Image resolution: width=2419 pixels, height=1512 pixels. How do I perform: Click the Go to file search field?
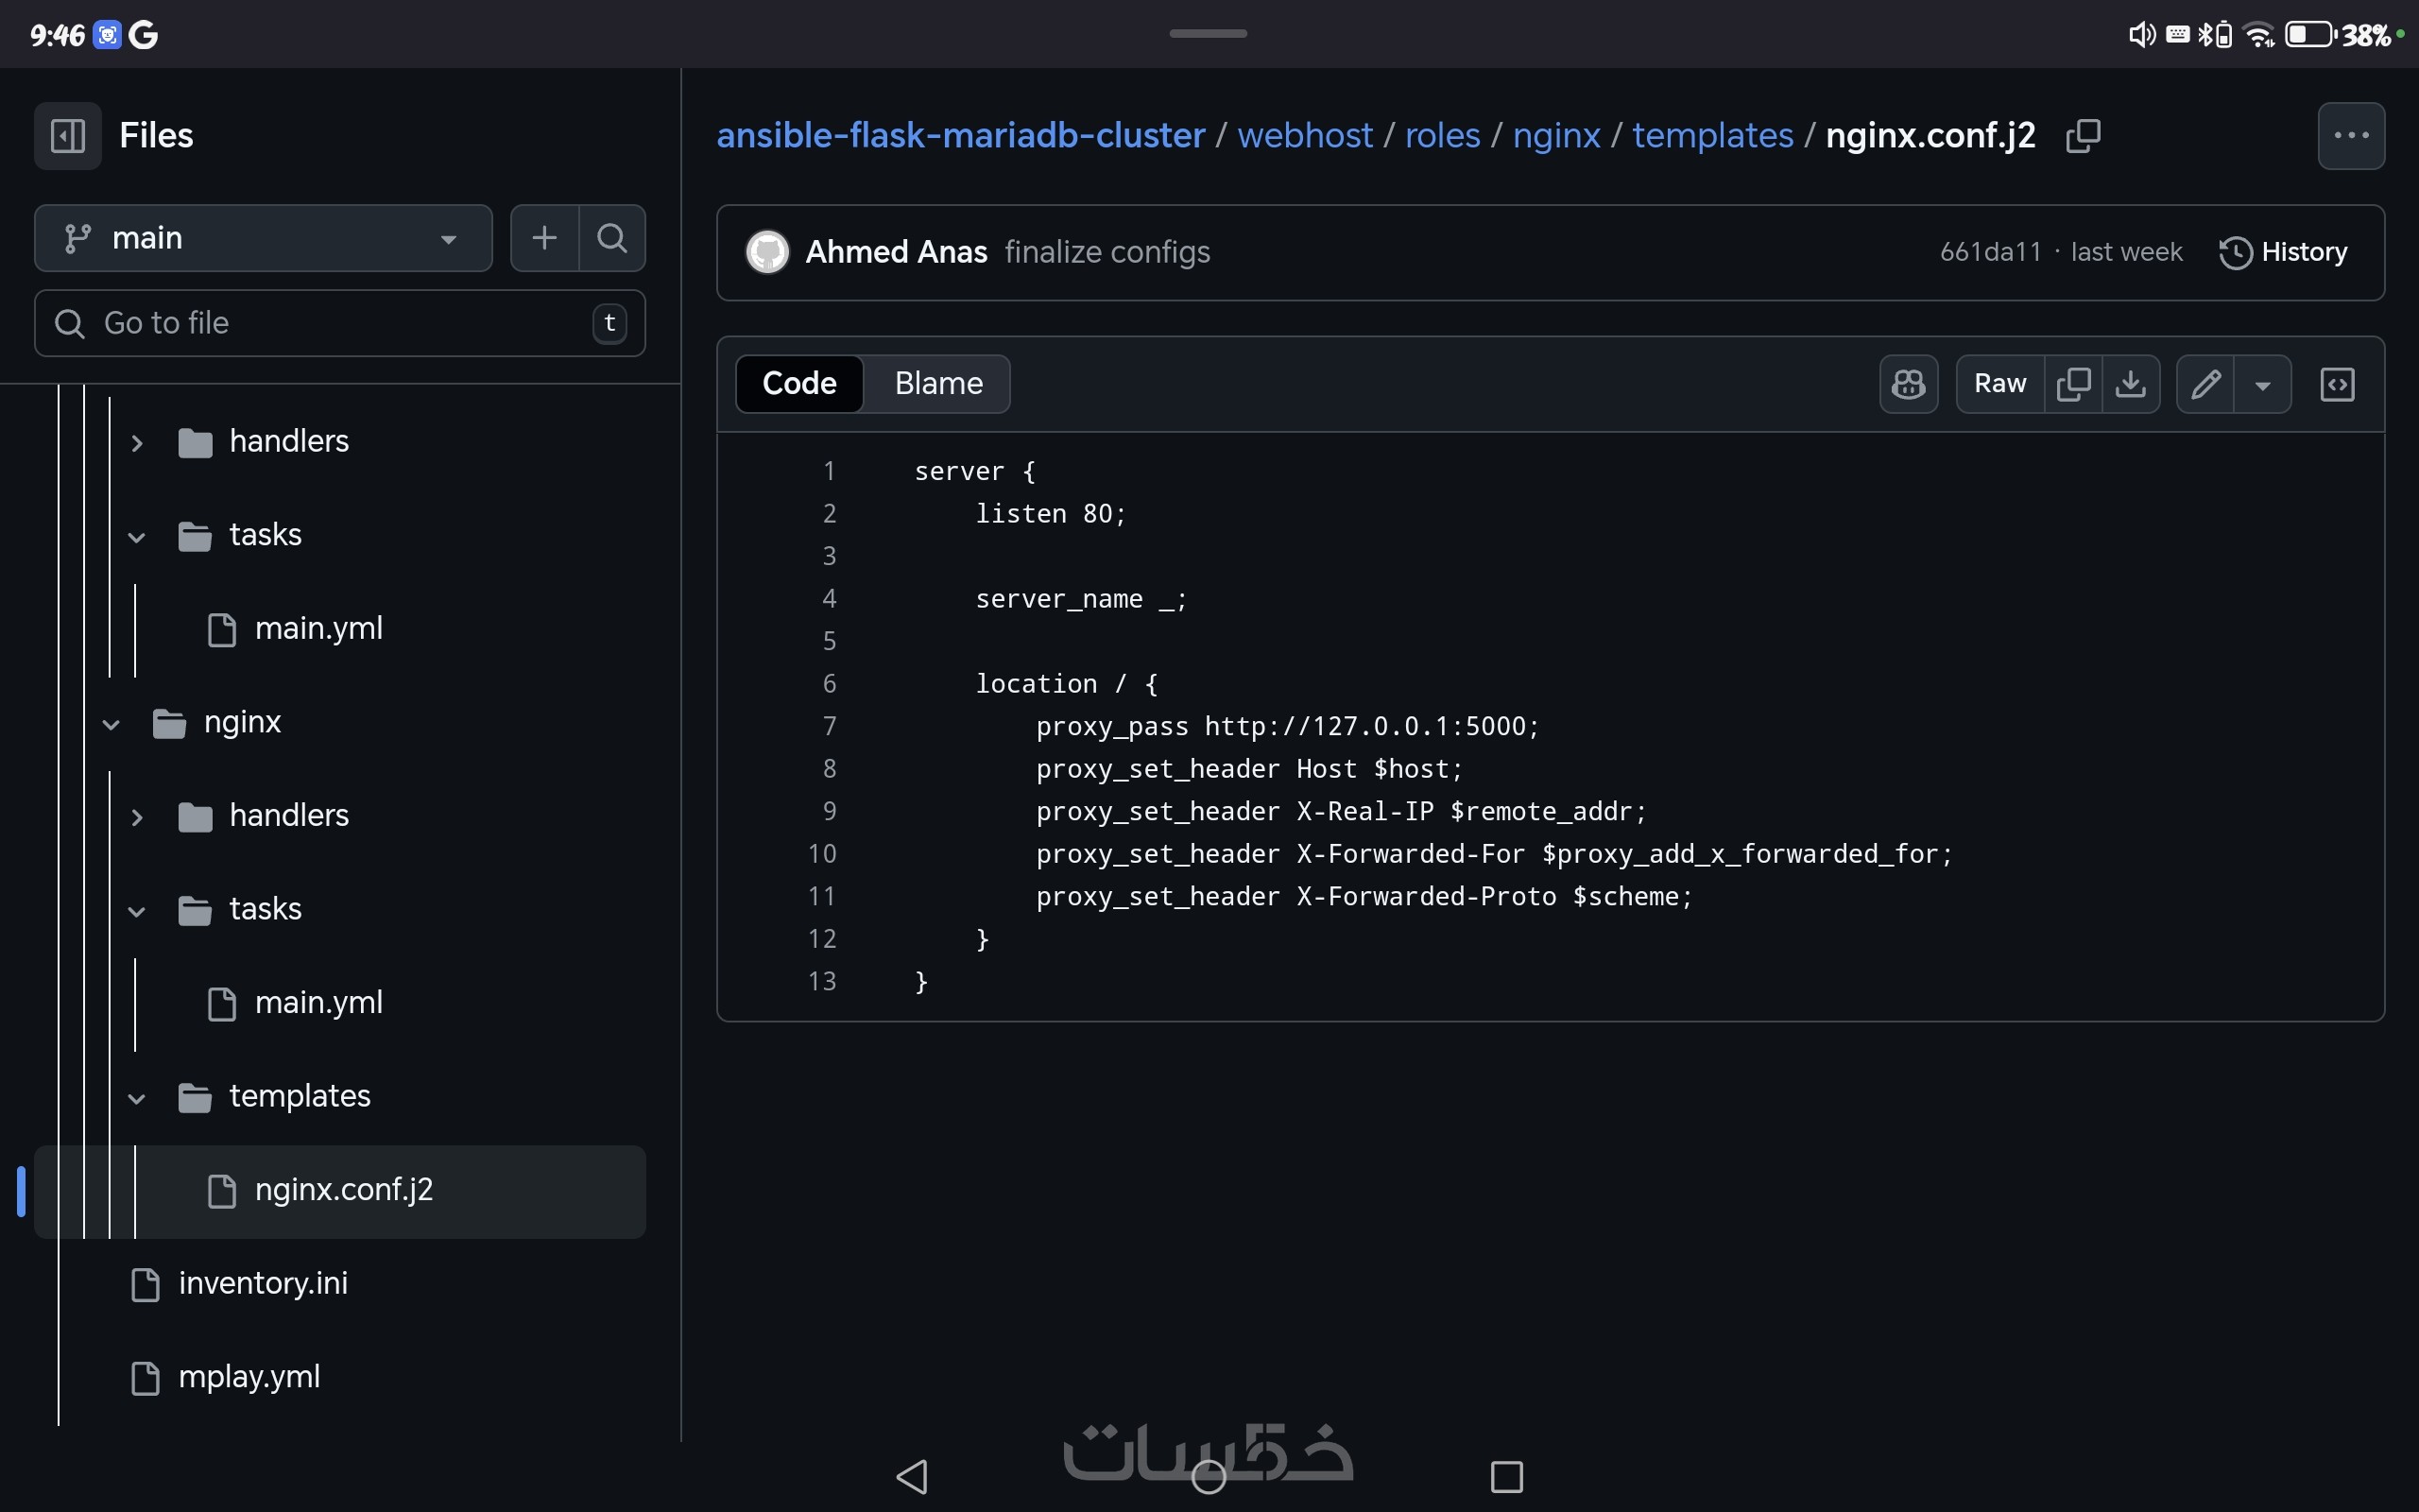pos(340,323)
